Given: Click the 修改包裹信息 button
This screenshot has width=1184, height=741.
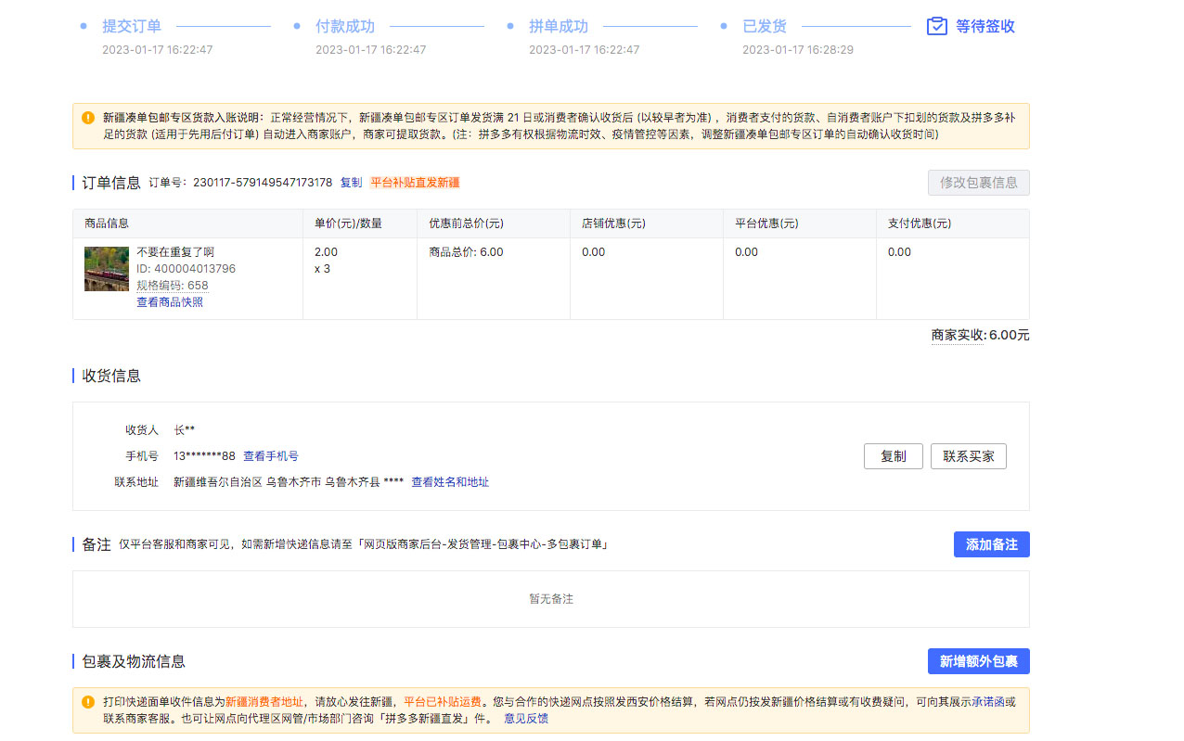Looking at the screenshot, I should click(978, 183).
